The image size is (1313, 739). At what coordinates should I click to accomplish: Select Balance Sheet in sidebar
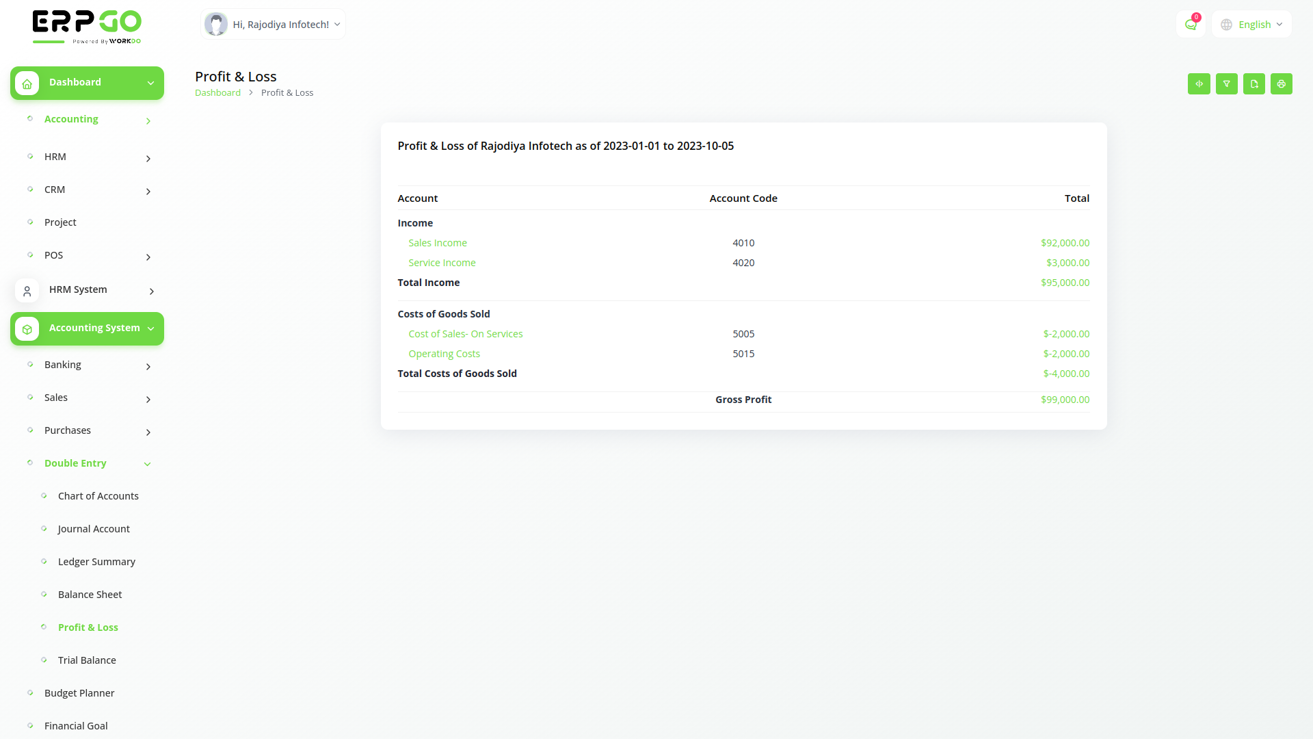tap(90, 594)
